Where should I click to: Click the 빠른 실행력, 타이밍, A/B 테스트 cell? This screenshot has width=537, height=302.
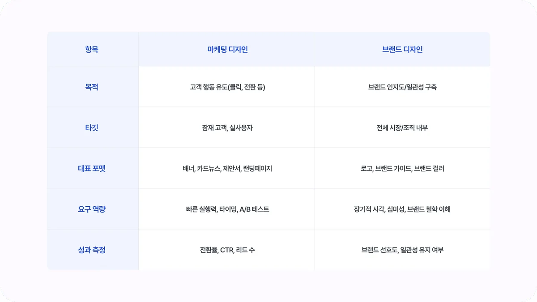[227, 209]
